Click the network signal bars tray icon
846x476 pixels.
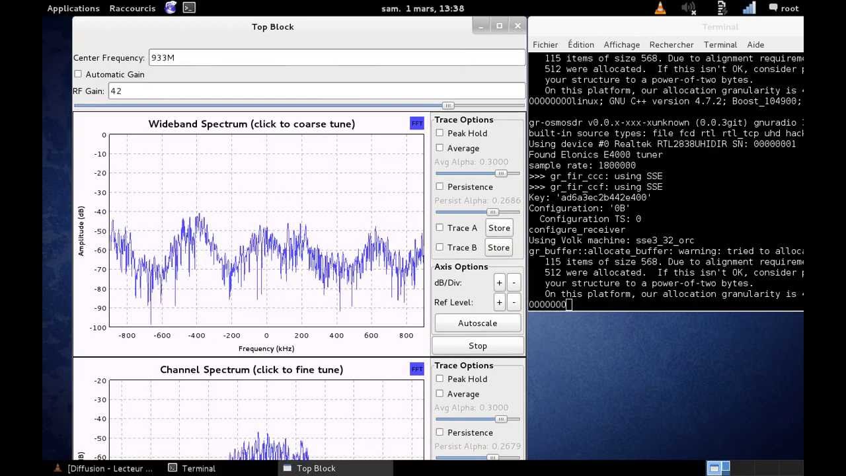(749, 8)
